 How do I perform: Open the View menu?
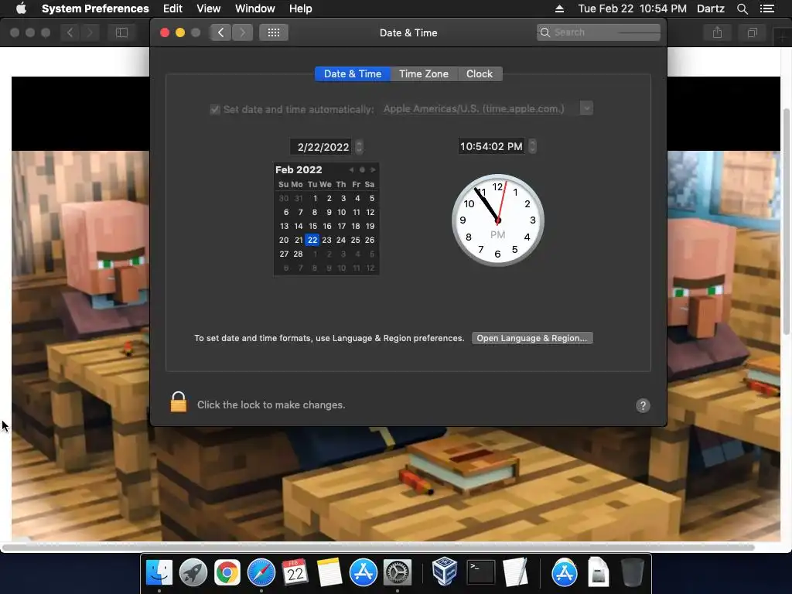(208, 9)
